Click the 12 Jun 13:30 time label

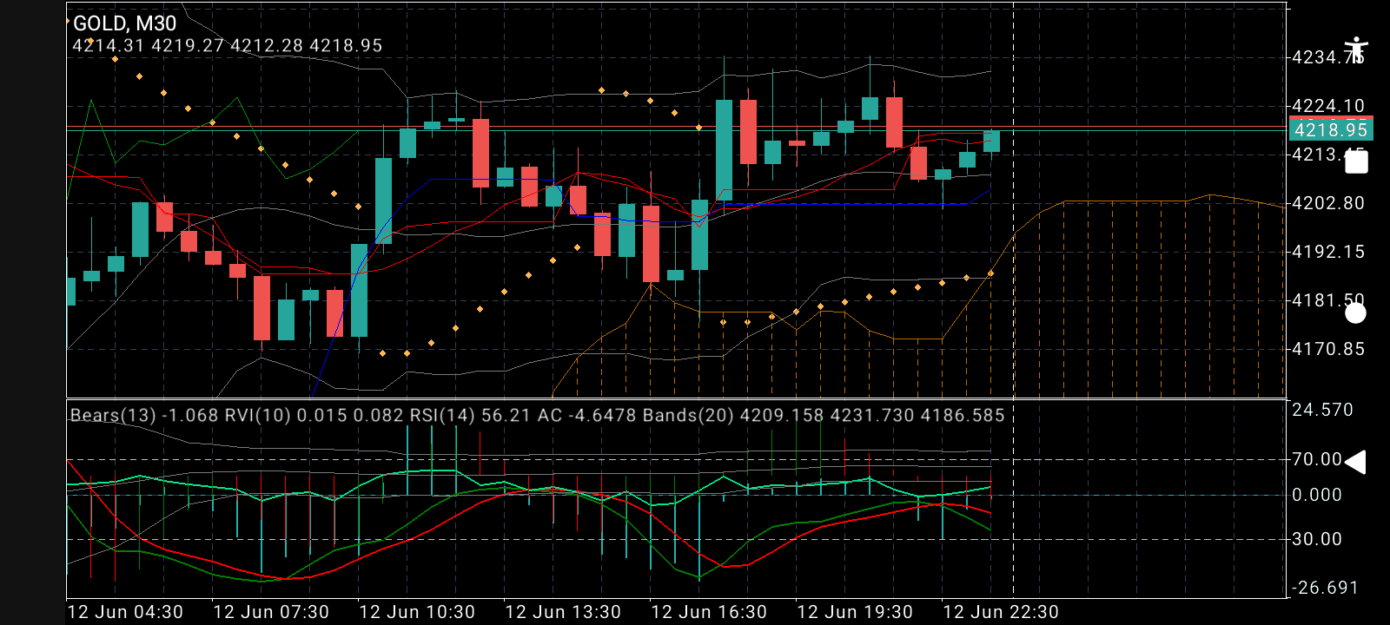coord(563,612)
